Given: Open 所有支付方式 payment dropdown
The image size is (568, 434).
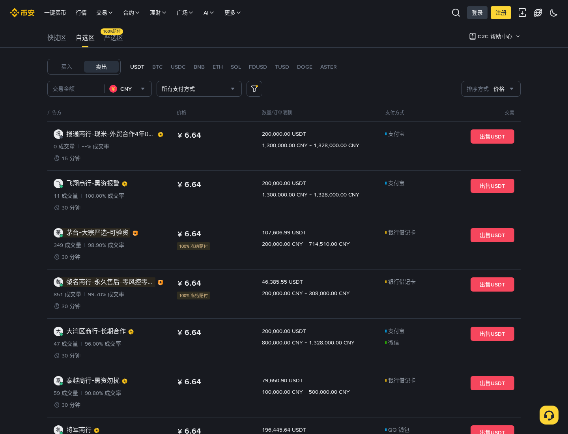Looking at the screenshot, I should [199, 89].
